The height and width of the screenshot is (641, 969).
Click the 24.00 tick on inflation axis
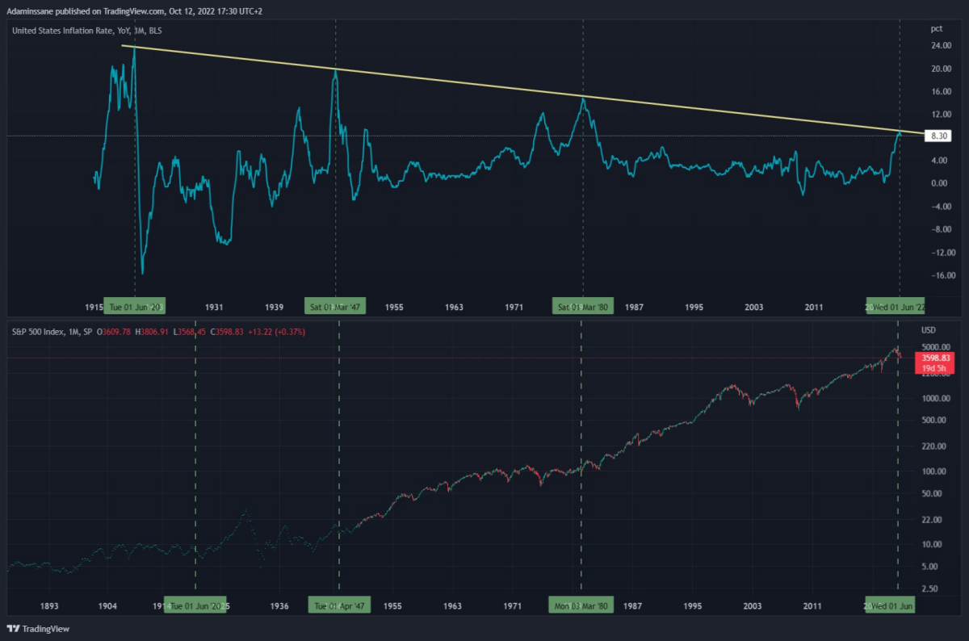[939, 46]
